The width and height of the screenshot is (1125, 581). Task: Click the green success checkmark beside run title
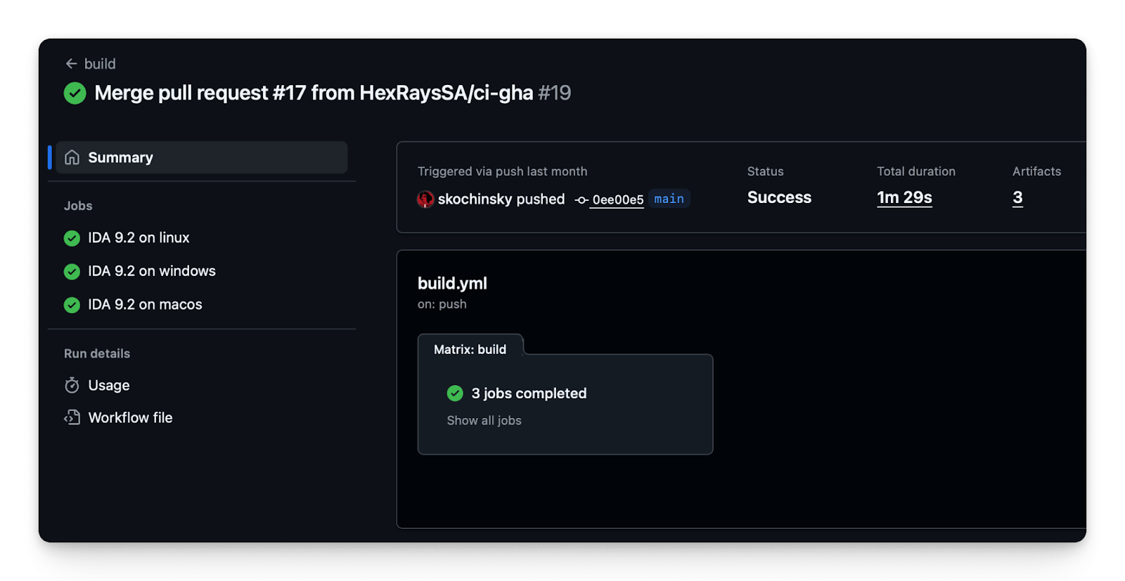coord(75,93)
